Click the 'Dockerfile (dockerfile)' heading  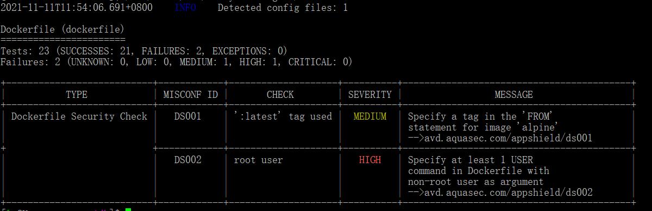62,29
